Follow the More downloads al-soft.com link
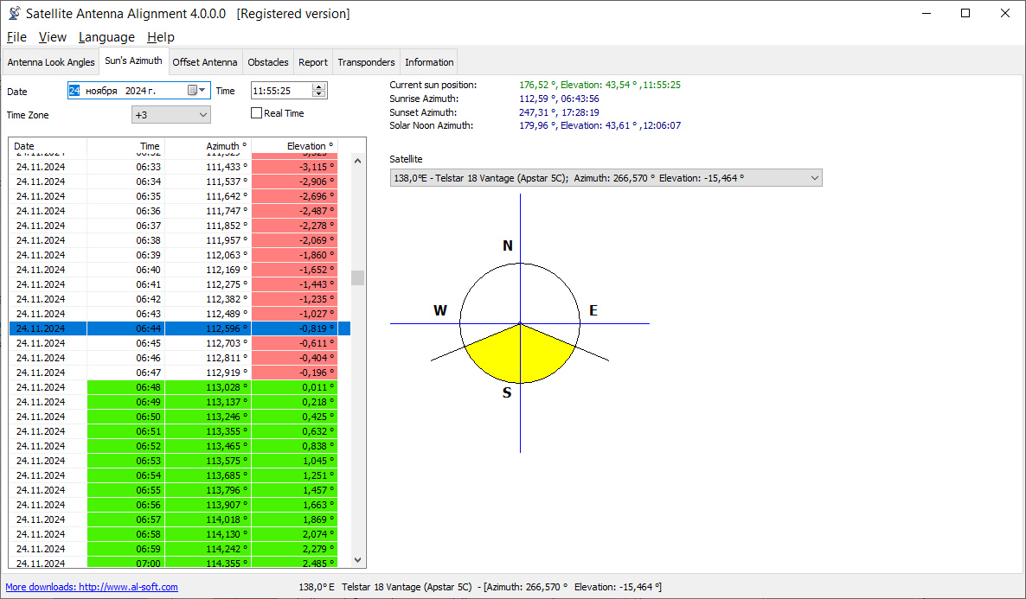The height and width of the screenshot is (599, 1026). [92, 587]
